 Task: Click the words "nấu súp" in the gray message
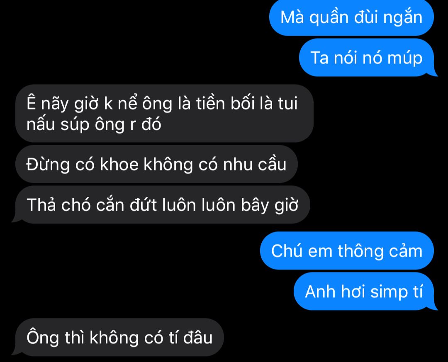tap(58, 125)
